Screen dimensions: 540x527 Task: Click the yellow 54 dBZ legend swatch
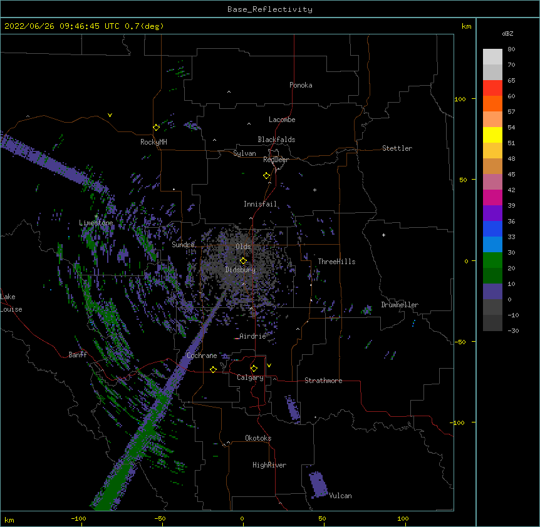(x=492, y=135)
